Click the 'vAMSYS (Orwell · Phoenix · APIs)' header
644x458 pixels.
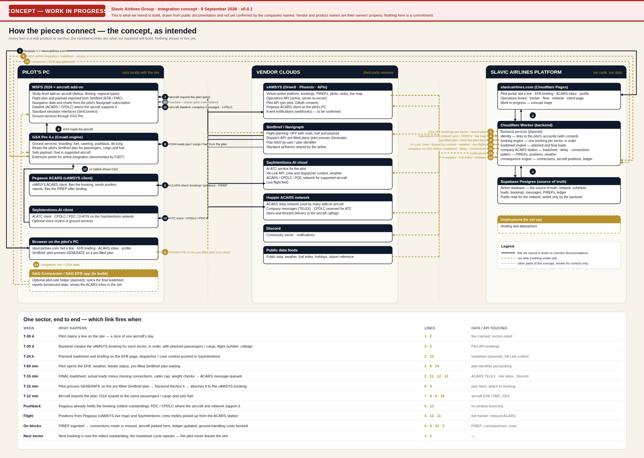[328, 87]
